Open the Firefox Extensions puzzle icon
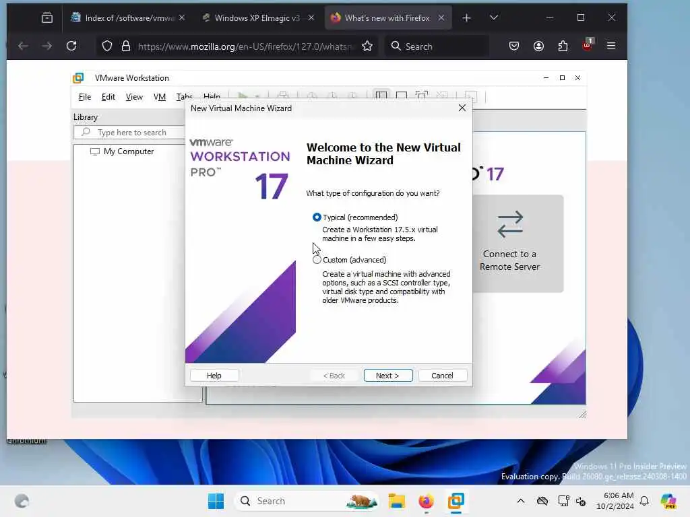690x517 pixels. point(563,46)
